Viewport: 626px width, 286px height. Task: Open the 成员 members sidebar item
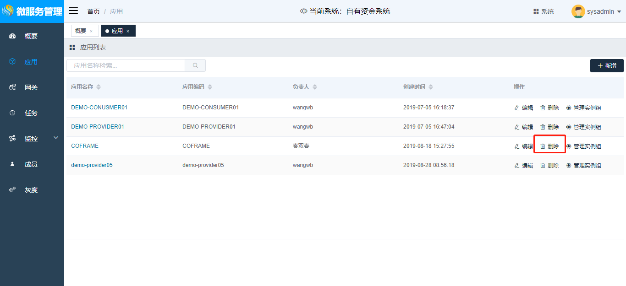pyautogui.click(x=31, y=164)
